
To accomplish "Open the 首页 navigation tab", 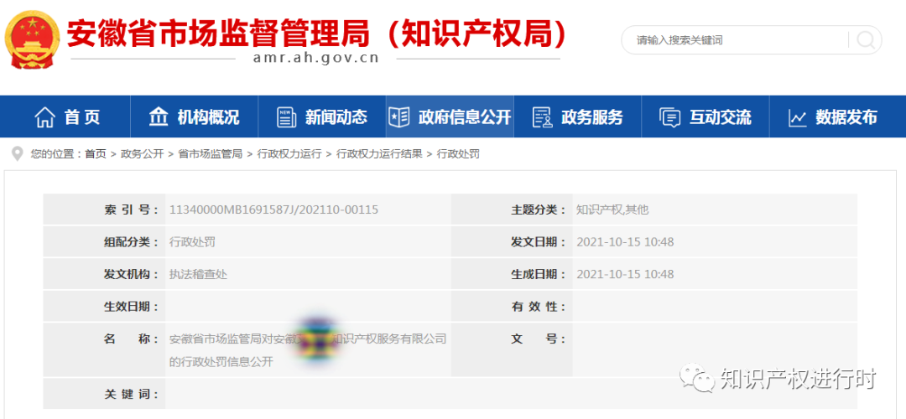I will click(x=67, y=116).
